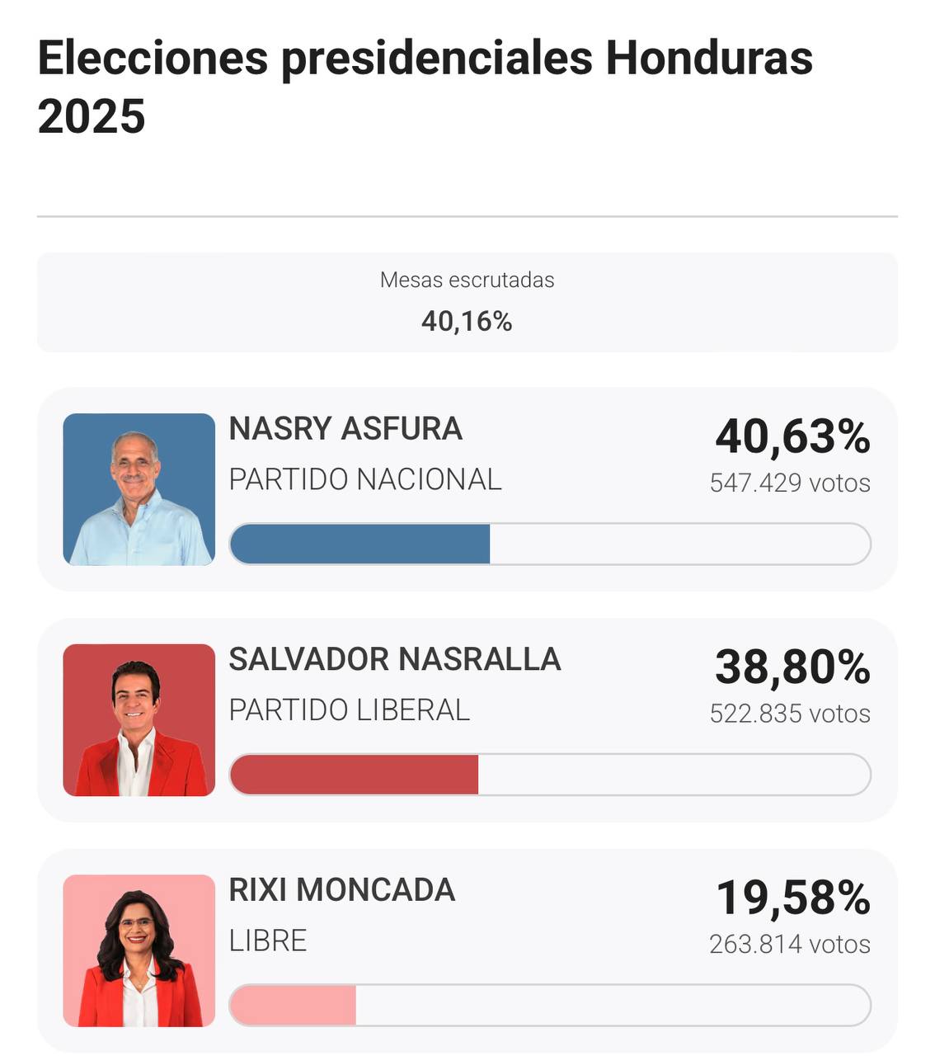Open Rixi Moncada's candidate photo

point(139,950)
